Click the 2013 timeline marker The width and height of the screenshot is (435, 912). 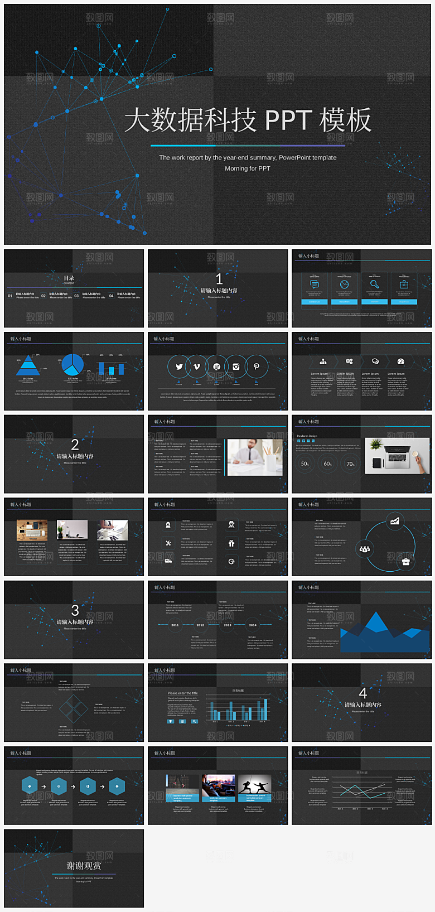tap(228, 625)
